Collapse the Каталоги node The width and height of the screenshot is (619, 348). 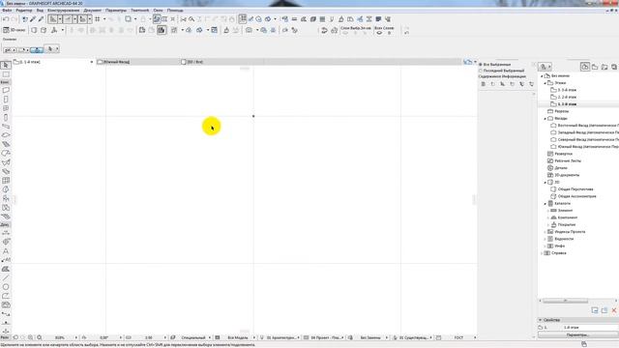click(x=545, y=204)
